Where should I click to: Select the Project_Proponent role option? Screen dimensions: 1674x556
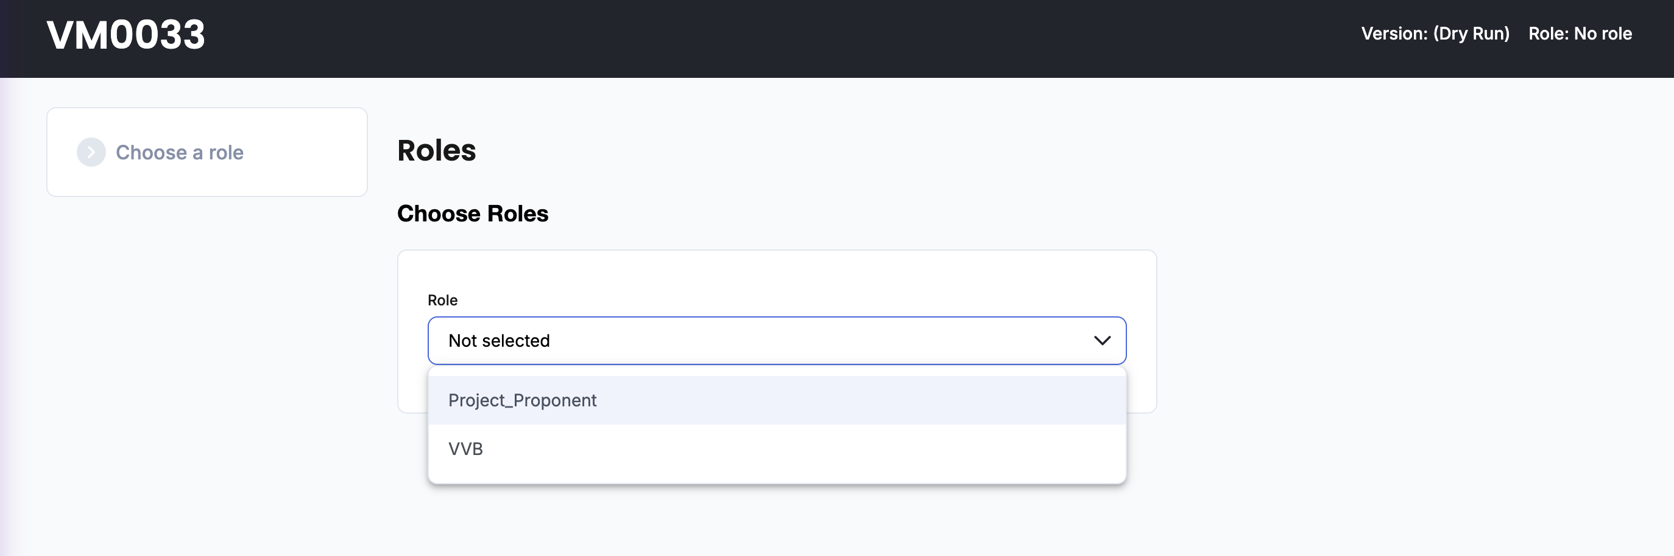pos(522,400)
